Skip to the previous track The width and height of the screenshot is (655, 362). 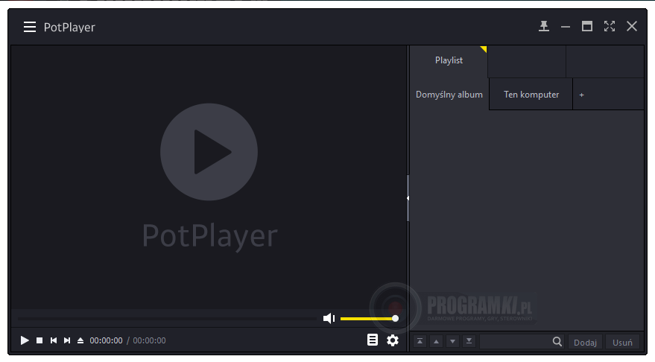click(x=54, y=340)
